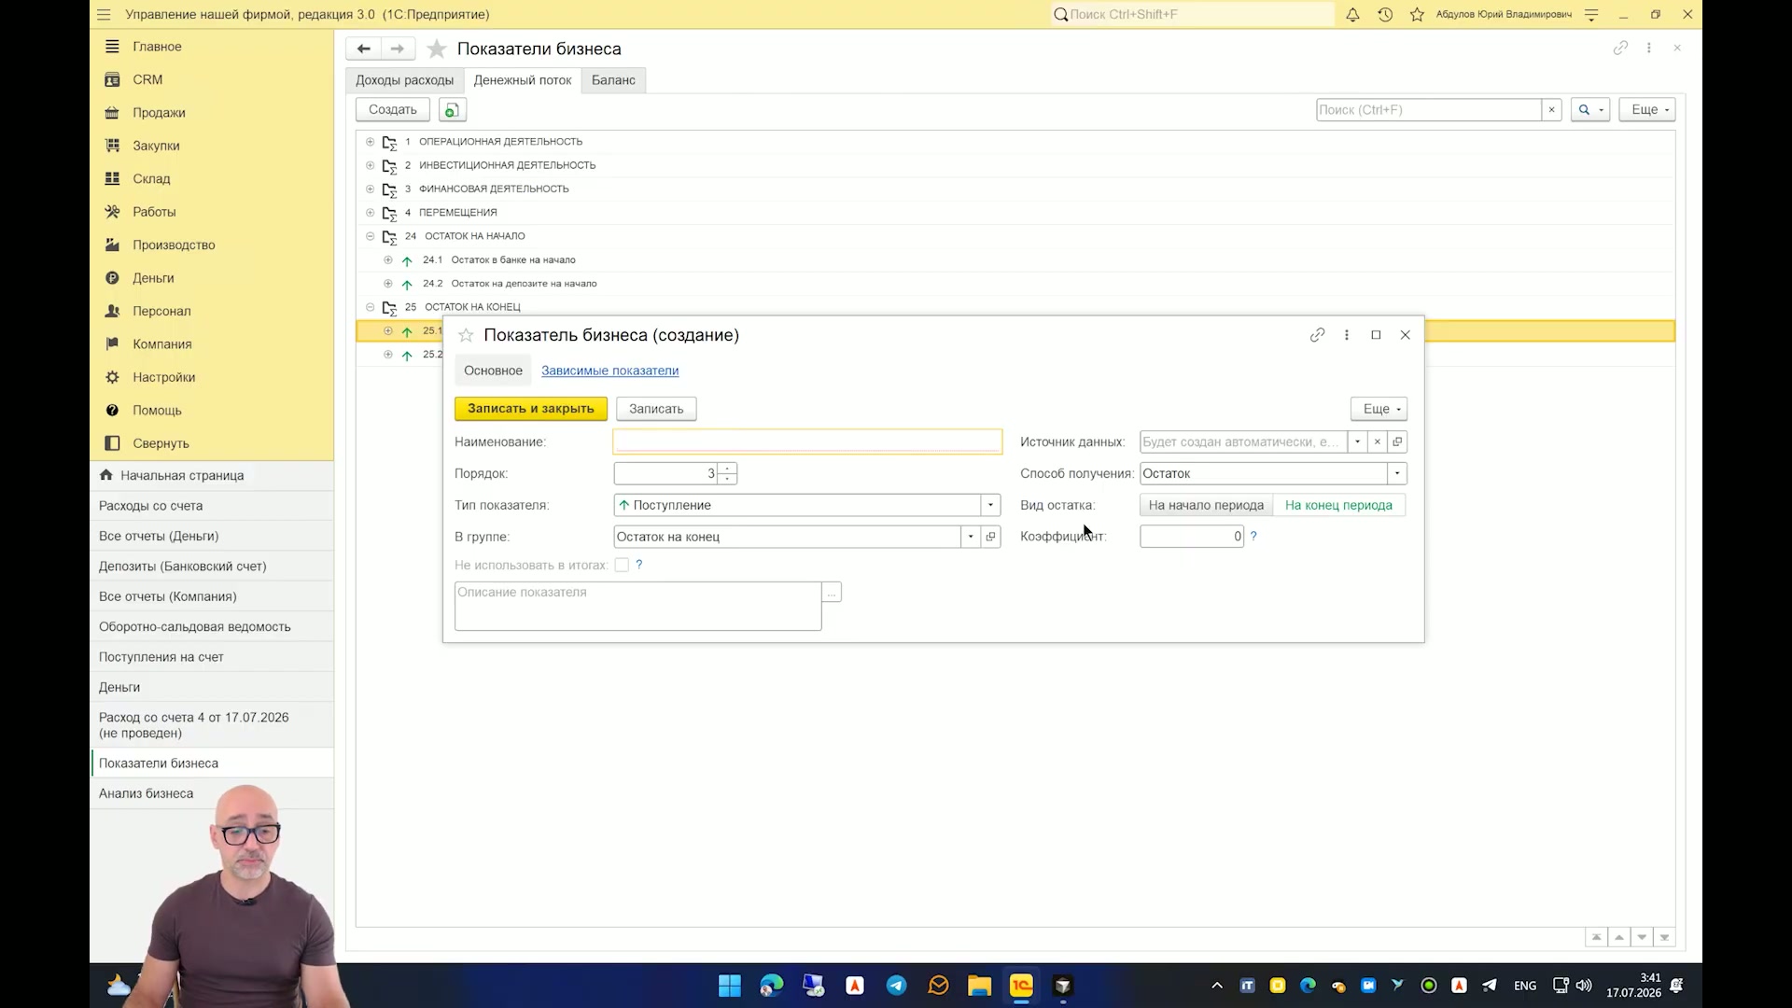Open the Еще dropdown in the dialog
This screenshot has height=1008, width=1792.
[1379, 409]
